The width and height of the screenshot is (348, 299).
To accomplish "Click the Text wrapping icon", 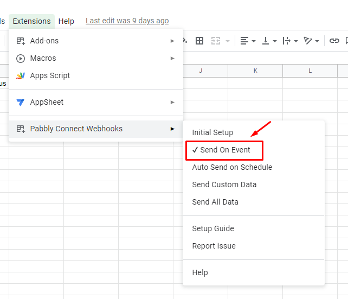I will (287, 41).
